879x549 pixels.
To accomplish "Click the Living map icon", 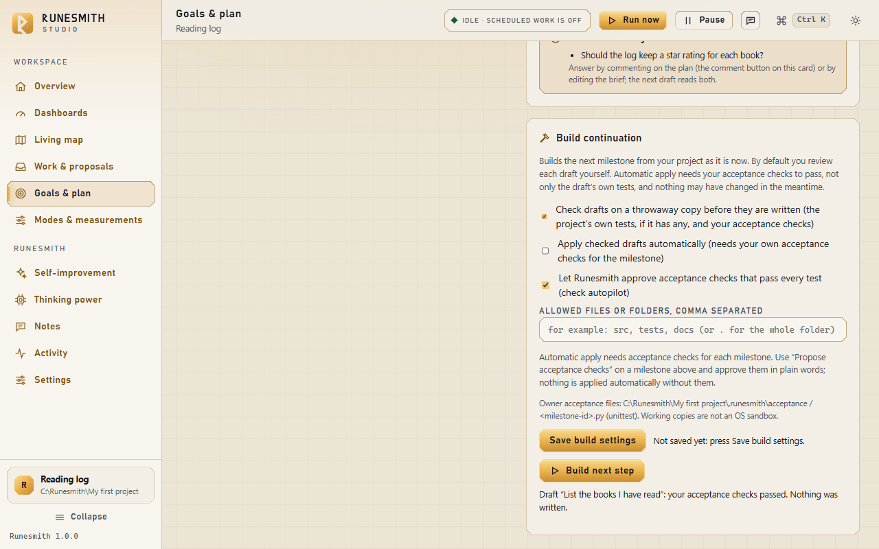I will (21, 139).
